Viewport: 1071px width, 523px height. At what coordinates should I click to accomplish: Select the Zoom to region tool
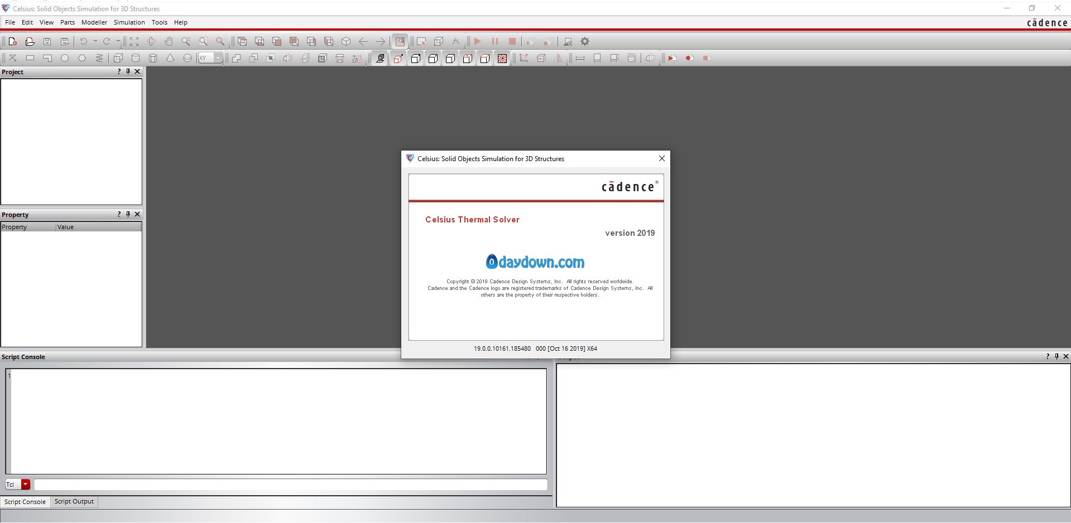[203, 41]
